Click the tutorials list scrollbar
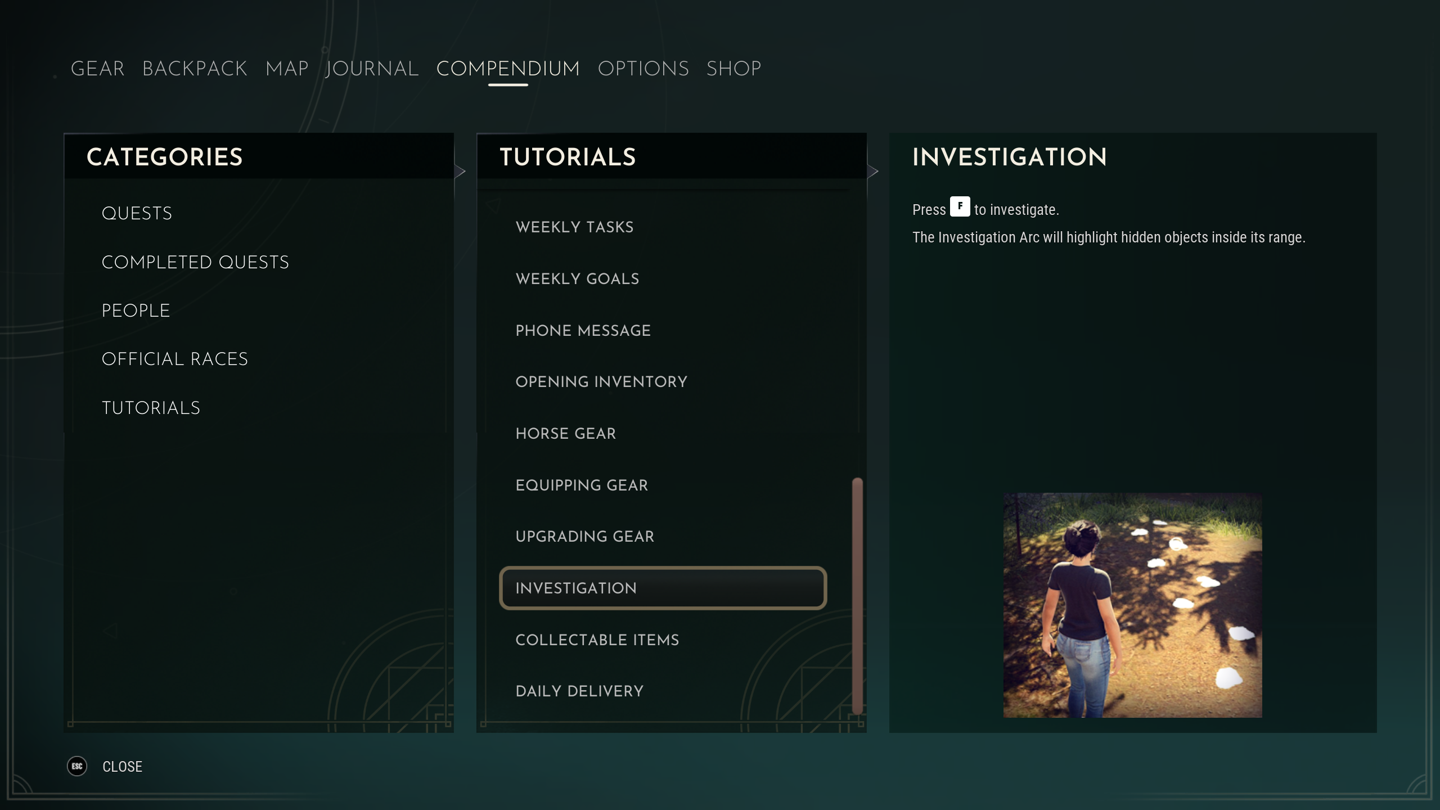This screenshot has height=810, width=1440. click(x=857, y=596)
